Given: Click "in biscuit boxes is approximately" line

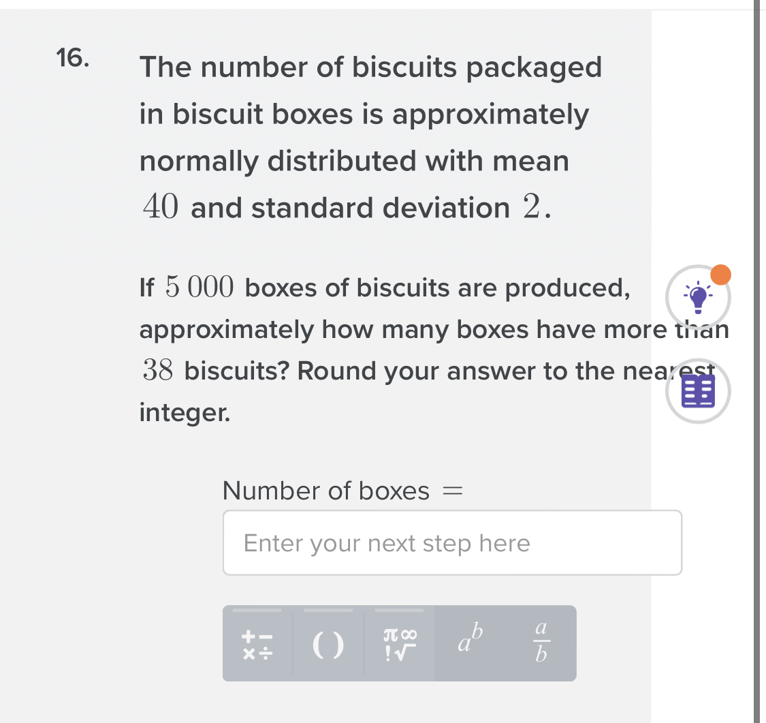Looking at the screenshot, I should pos(364,114).
